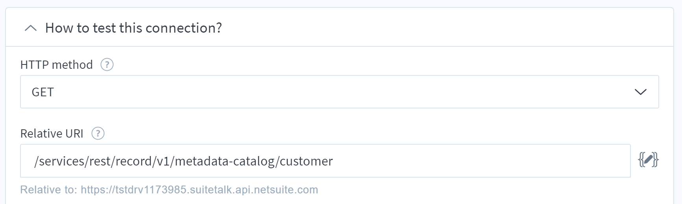Image resolution: width=682 pixels, height=204 pixels.
Task: Open the GET method combo box
Action: [339, 92]
